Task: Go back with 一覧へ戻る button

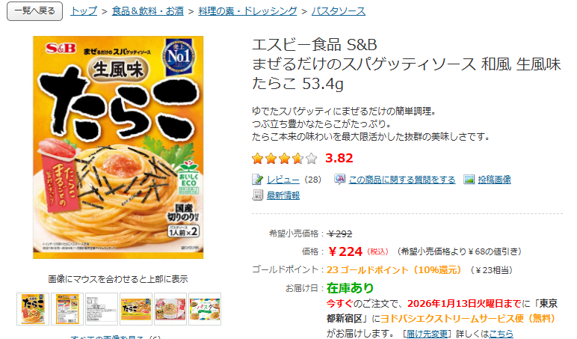Action: tap(34, 11)
